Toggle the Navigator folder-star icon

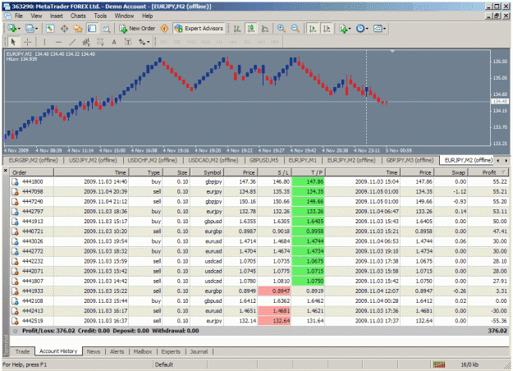78,29
